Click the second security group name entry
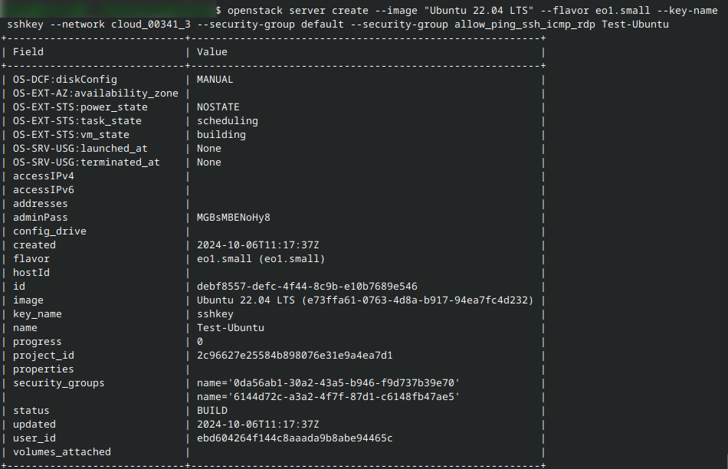The height and width of the screenshot is (469, 728). [328, 397]
